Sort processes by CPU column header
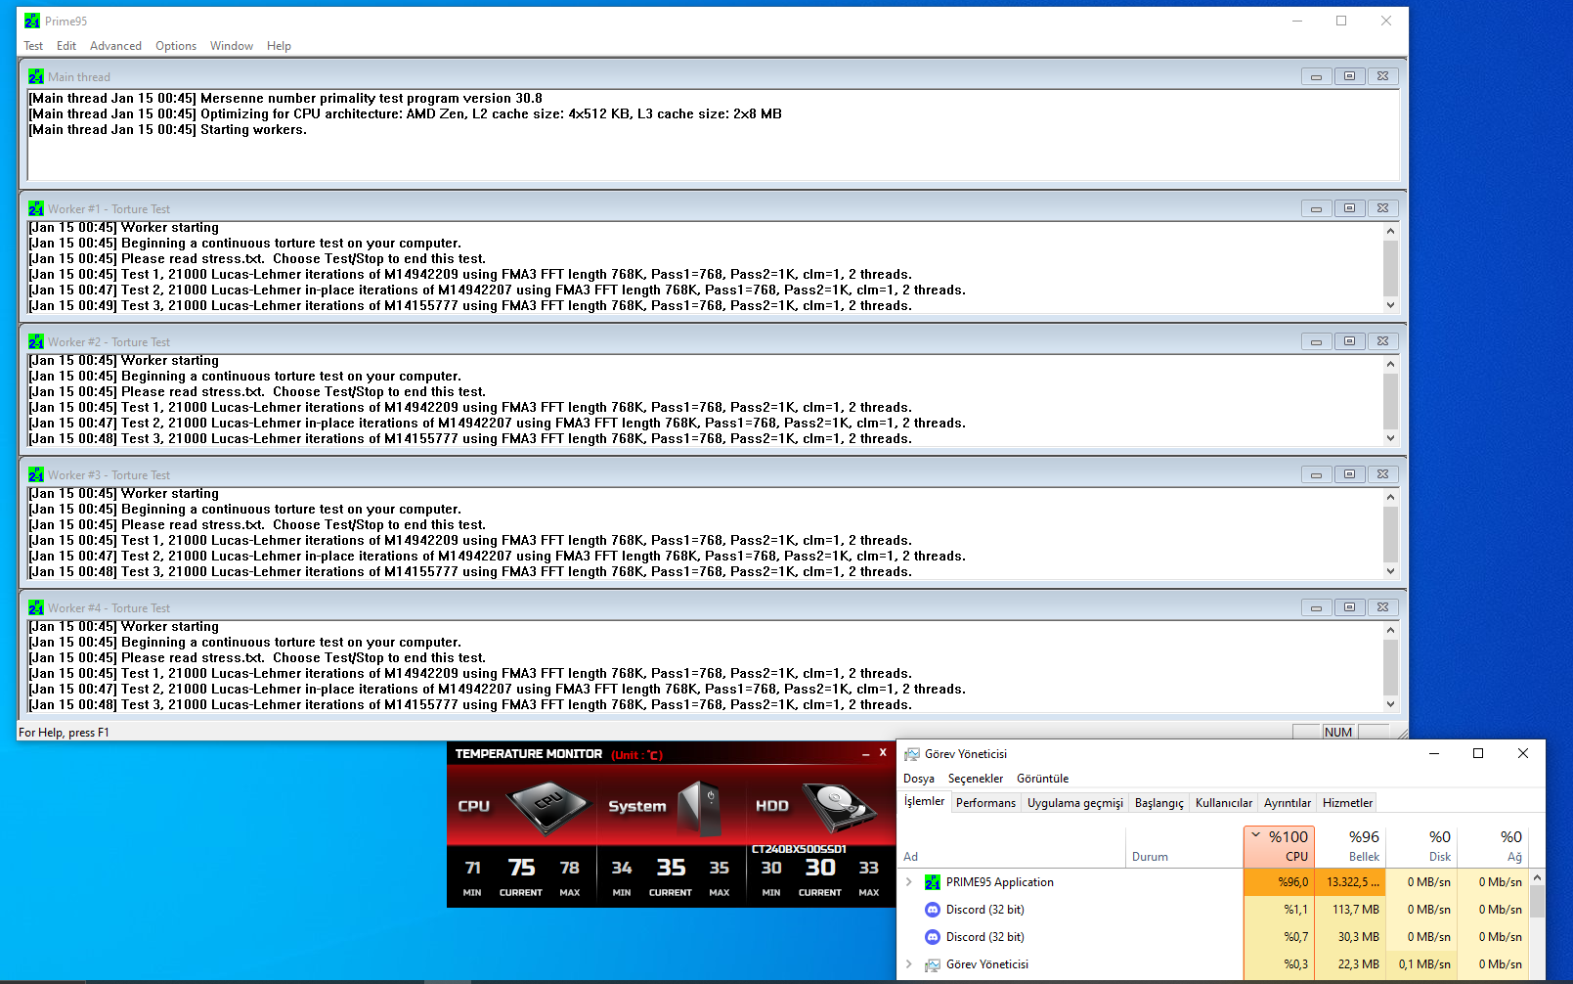The width and height of the screenshot is (1573, 984). (1279, 846)
